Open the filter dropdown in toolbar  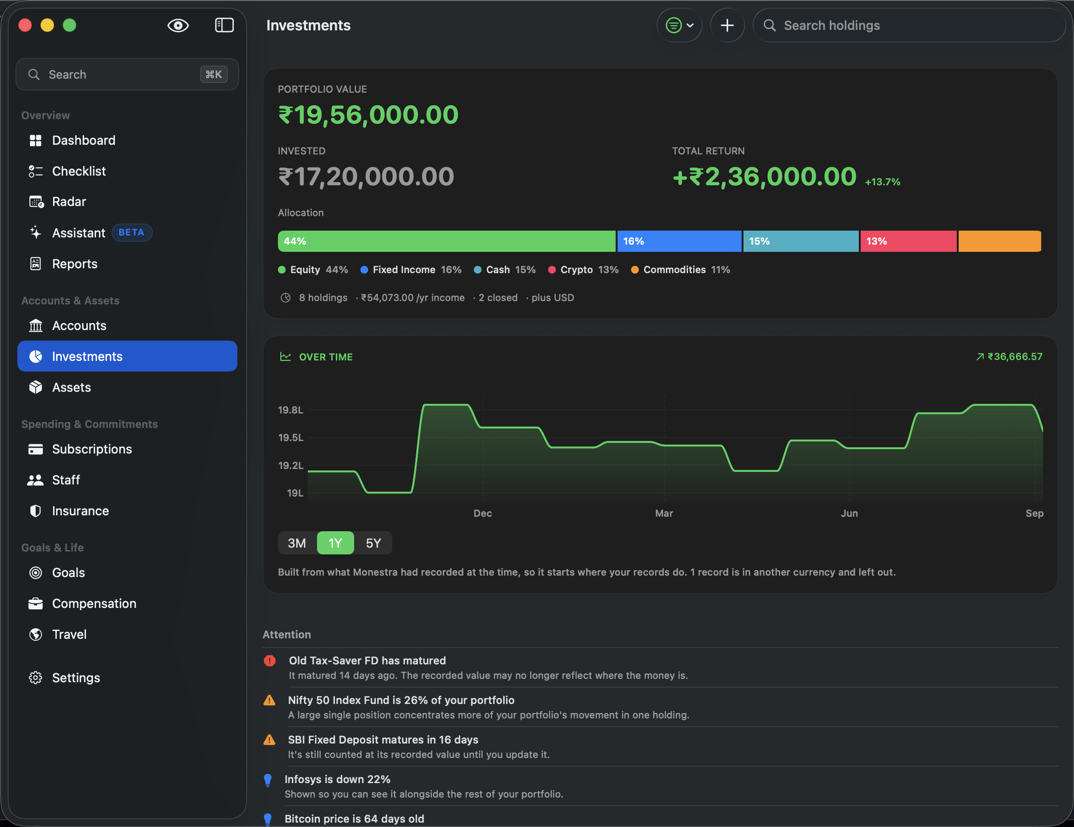pyautogui.click(x=679, y=25)
